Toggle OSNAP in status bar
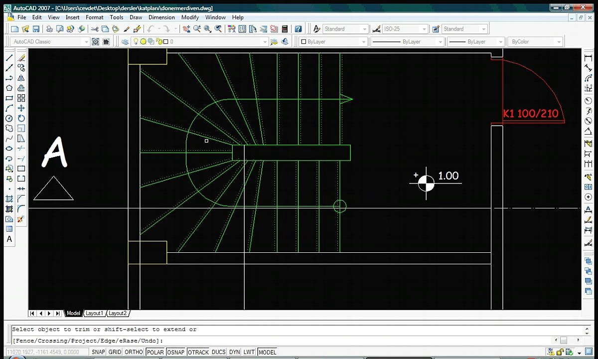This screenshot has width=598, height=359. 175,352
